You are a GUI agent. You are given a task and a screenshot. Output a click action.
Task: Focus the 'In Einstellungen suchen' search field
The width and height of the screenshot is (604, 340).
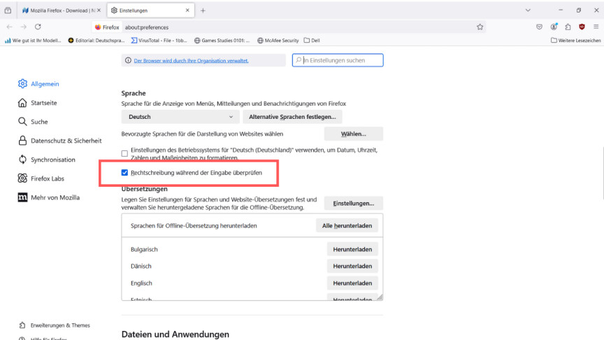(x=338, y=60)
